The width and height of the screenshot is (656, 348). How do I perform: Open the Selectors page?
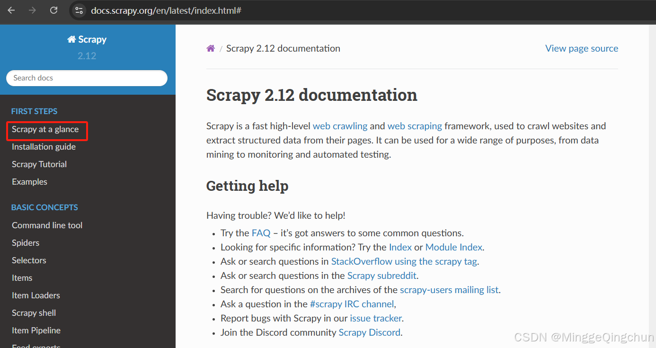click(29, 260)
